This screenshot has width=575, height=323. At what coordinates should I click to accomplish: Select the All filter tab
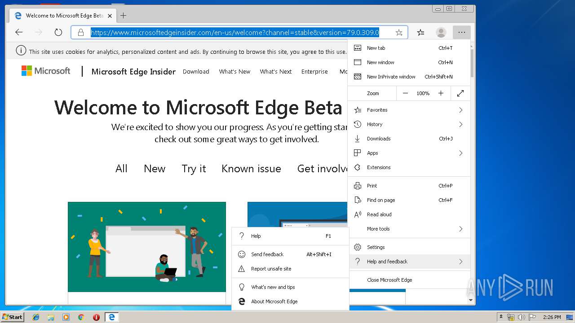pos(121,169)
